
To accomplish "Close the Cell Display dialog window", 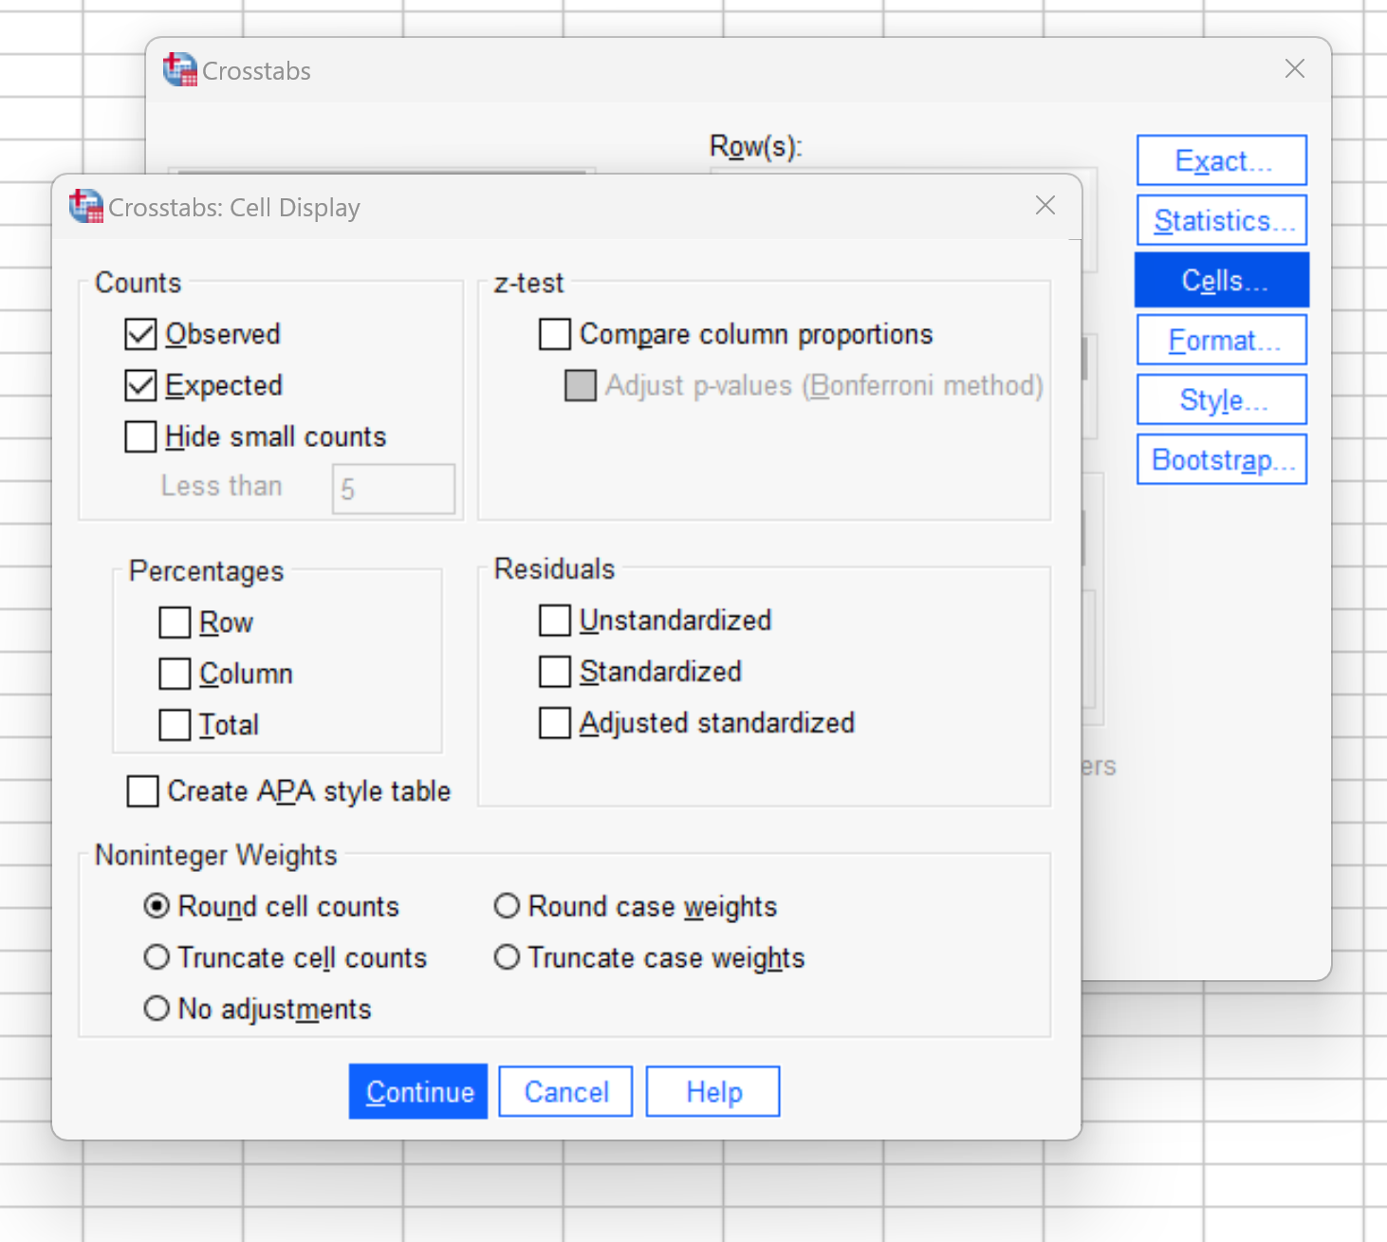I will click(1045, 206).
